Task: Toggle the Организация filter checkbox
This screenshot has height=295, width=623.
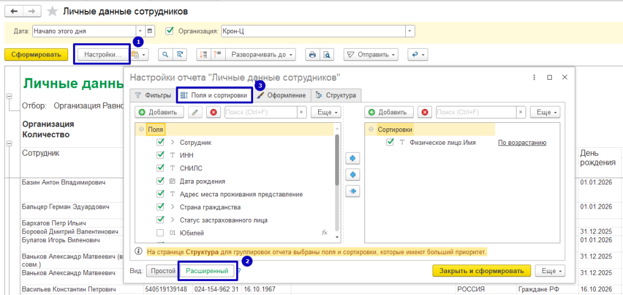Action: 170,31
